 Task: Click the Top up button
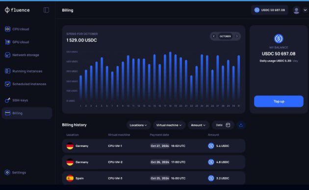(279, 101)
